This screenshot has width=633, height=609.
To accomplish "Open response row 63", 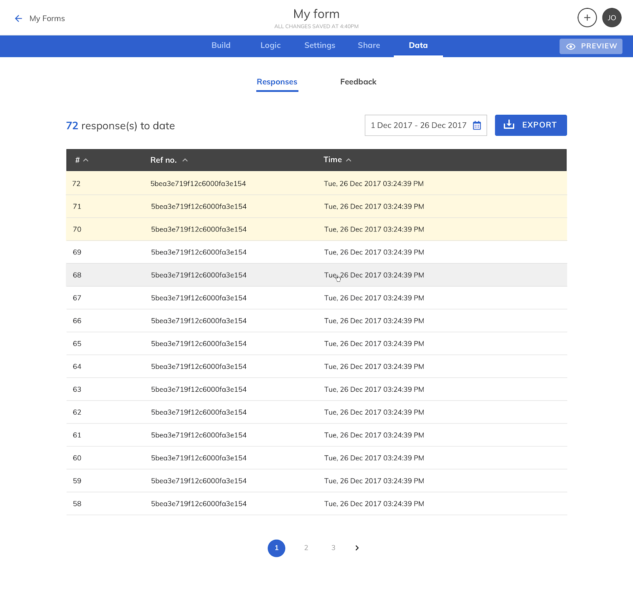I will [316, 390].
